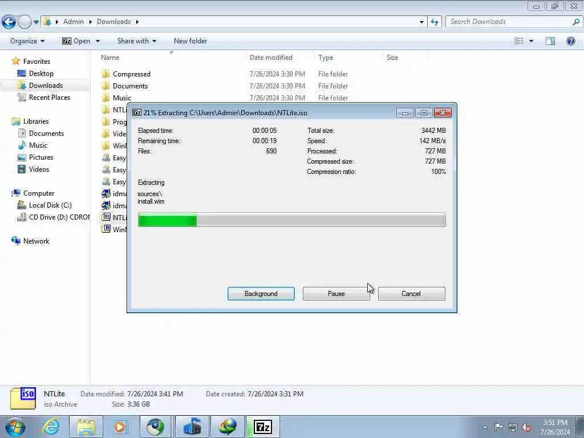Expand the Downloads breadcrumb arrow

click(137, 22)
